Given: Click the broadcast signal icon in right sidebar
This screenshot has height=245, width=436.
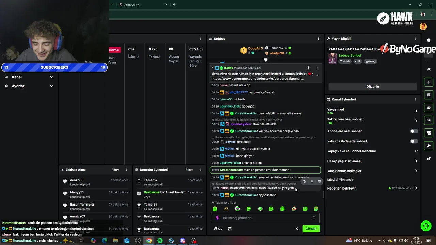Looking at the screenshot, I should [429, 120].
